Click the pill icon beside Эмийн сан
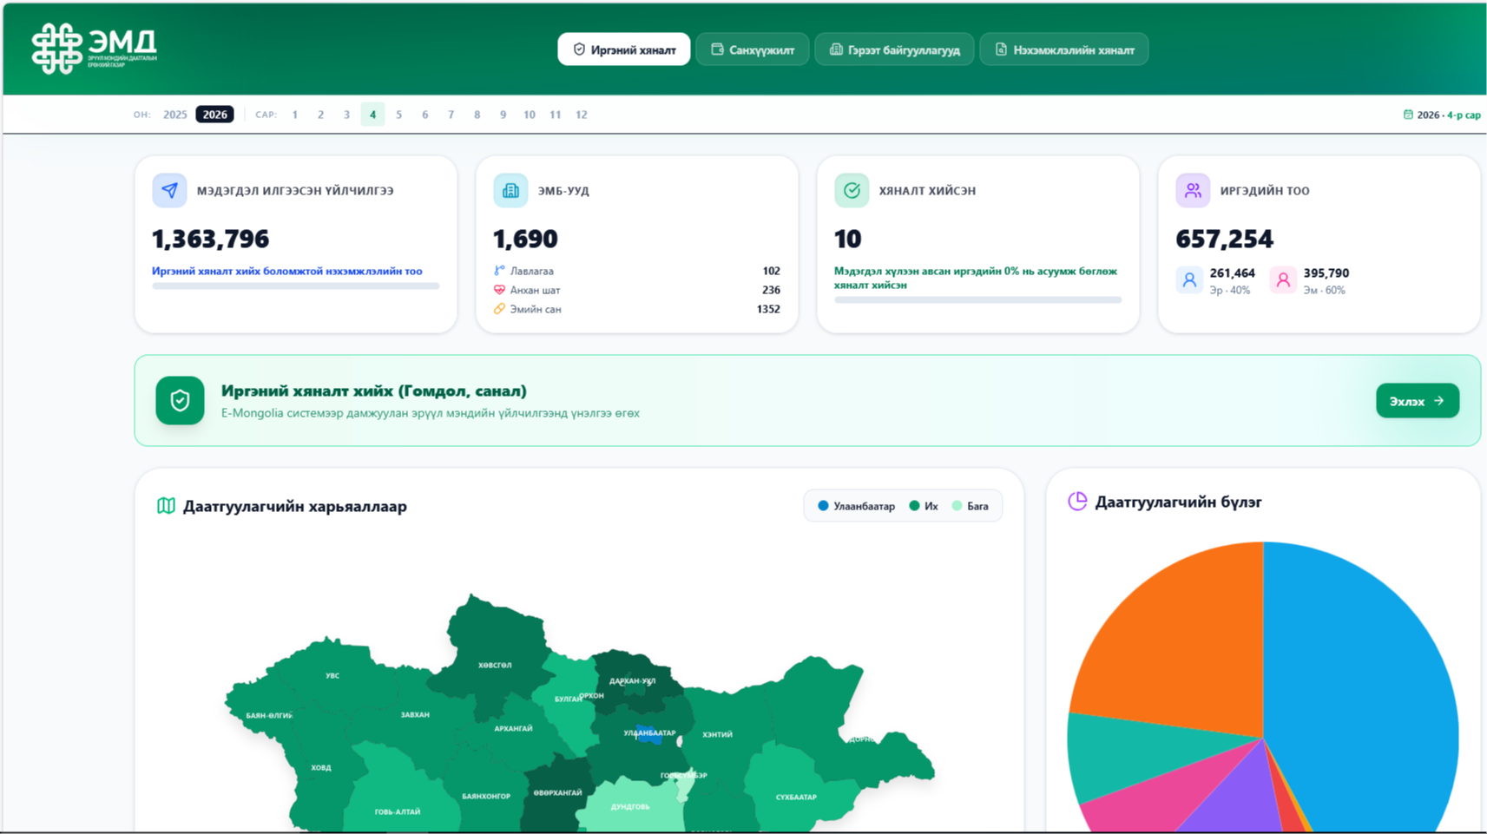1487x834 pixels. pos(499,309)
